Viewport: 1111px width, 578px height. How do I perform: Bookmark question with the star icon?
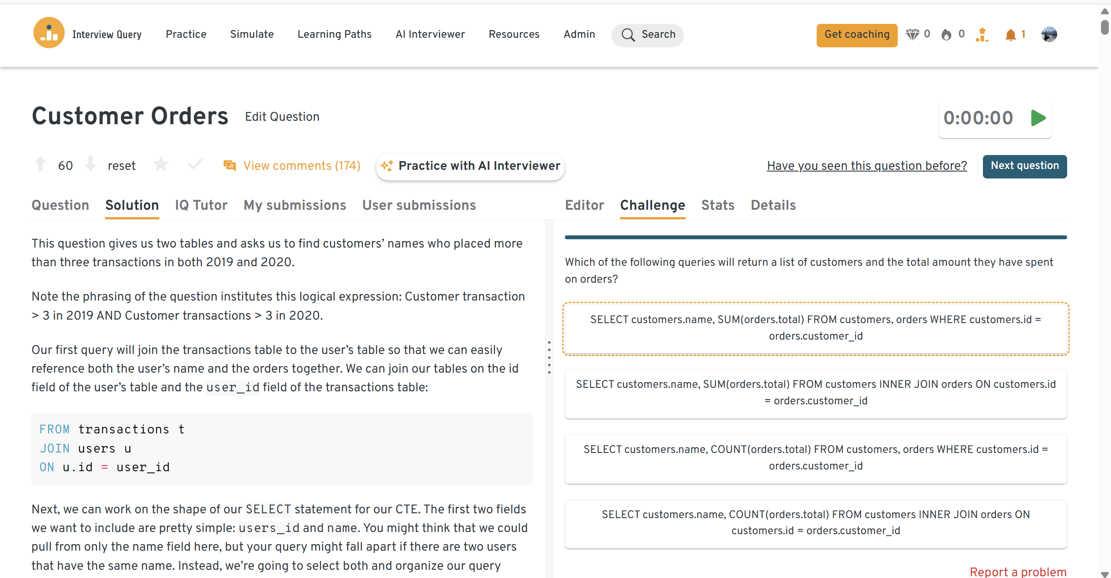point(161,165)
